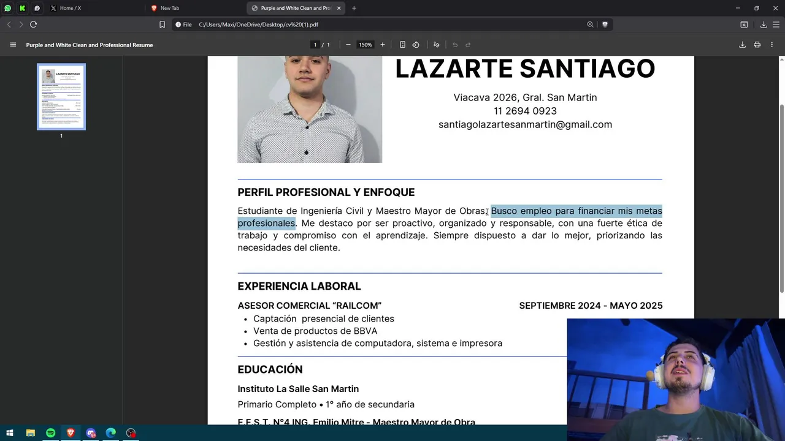
Task: Click the File site info indicator
Action: (183, 24)
